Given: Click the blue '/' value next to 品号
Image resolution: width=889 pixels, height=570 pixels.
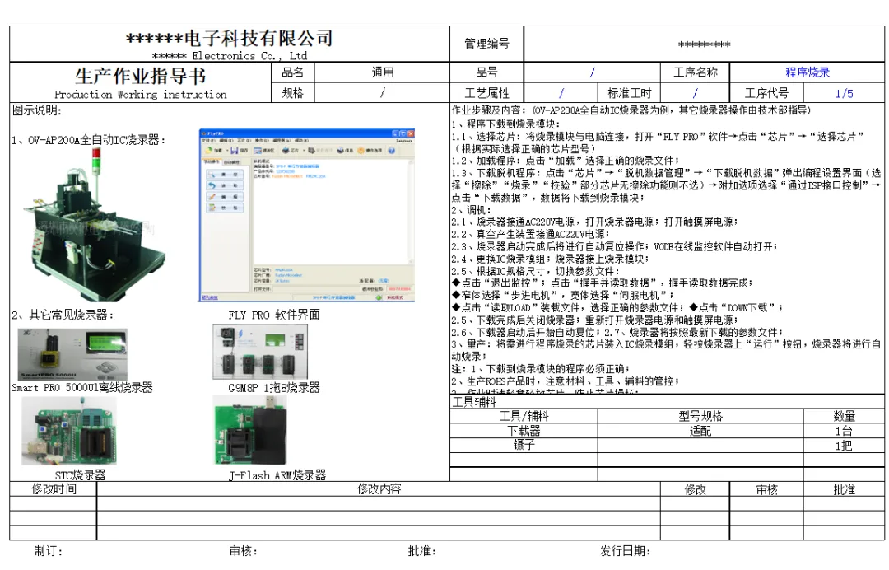Looking at the screenshot, I should pos(592,72).
